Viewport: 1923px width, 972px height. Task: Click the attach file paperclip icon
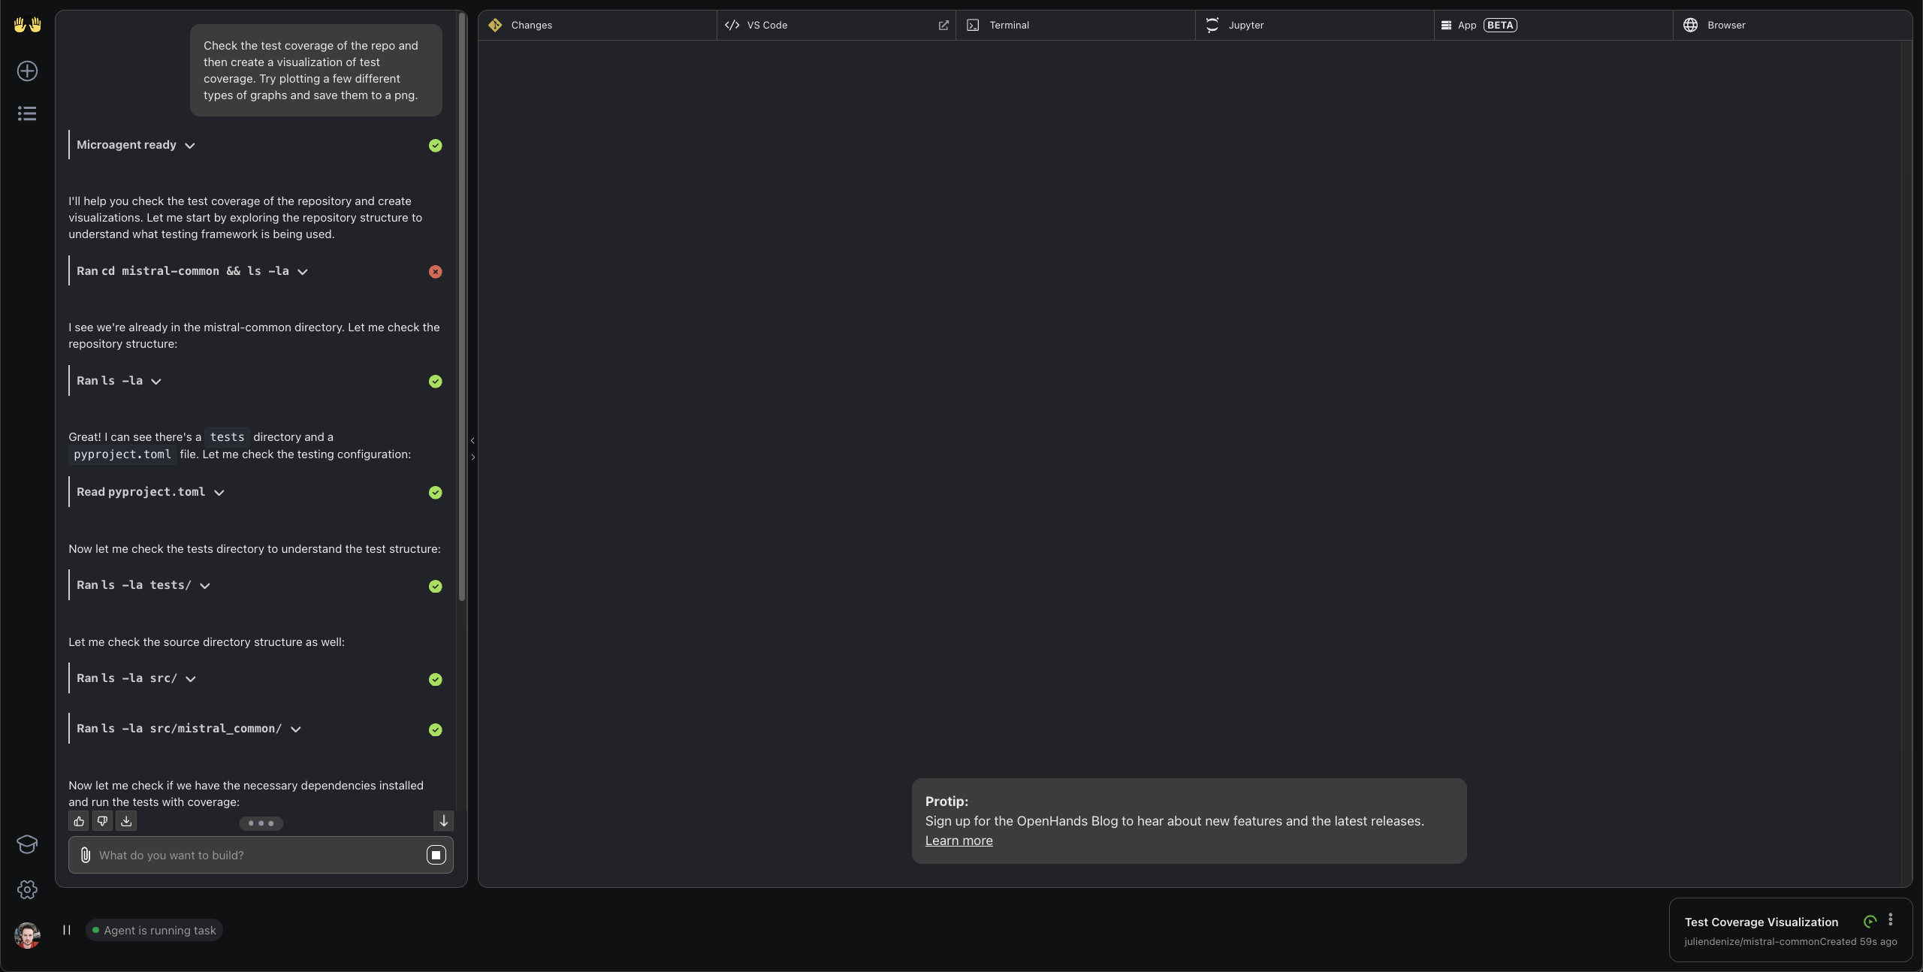coord(86,855)
